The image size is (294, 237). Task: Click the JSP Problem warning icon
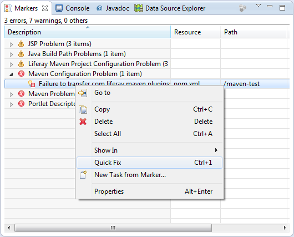[x=21, y=44]
